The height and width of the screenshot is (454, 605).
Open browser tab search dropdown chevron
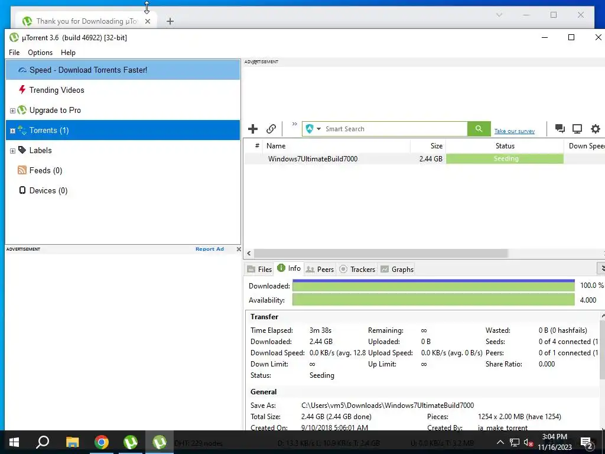pyautogui.click(x=499, y=15)
